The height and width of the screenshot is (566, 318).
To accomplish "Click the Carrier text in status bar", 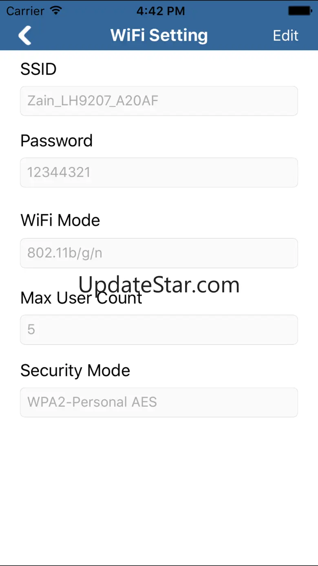I will [x=25, y=11].
